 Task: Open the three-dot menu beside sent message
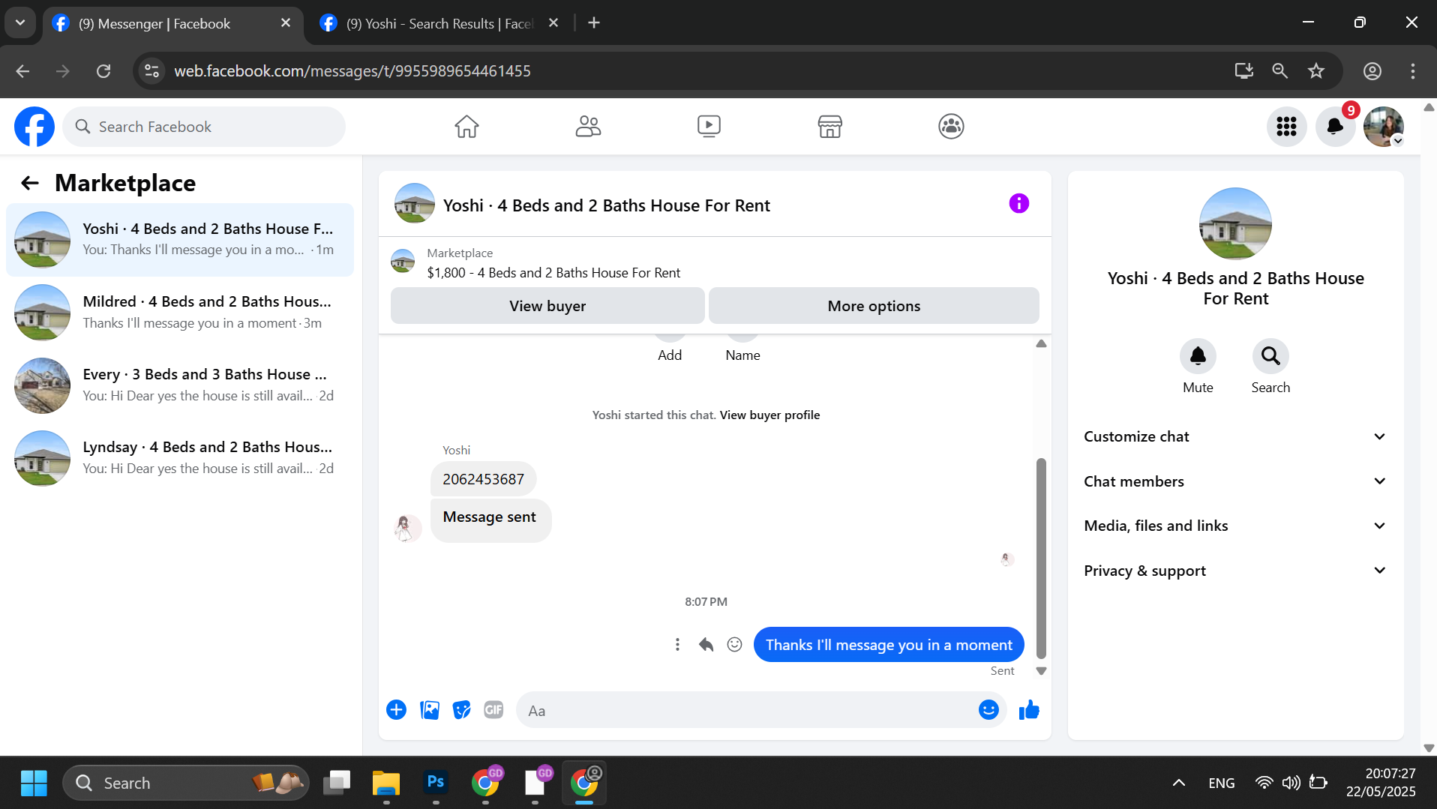pos(677,645)
